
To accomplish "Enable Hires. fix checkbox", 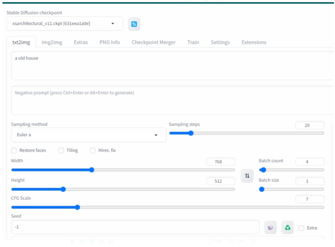I will (x=93, y=150).
